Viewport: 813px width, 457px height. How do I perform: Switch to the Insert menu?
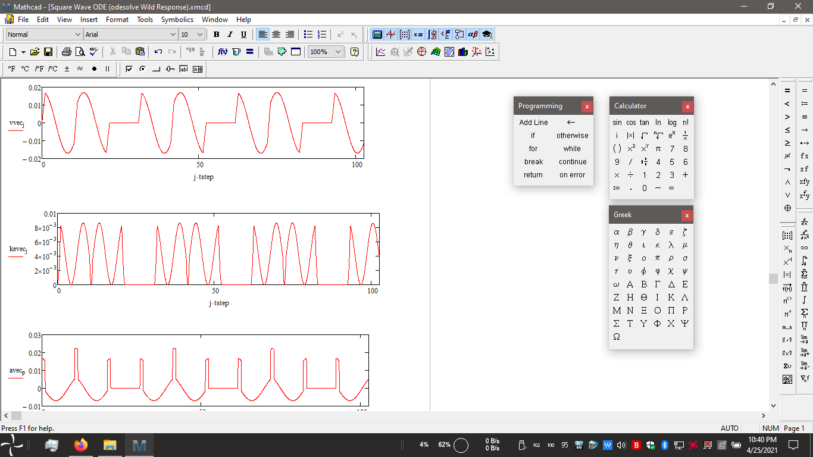89,20
